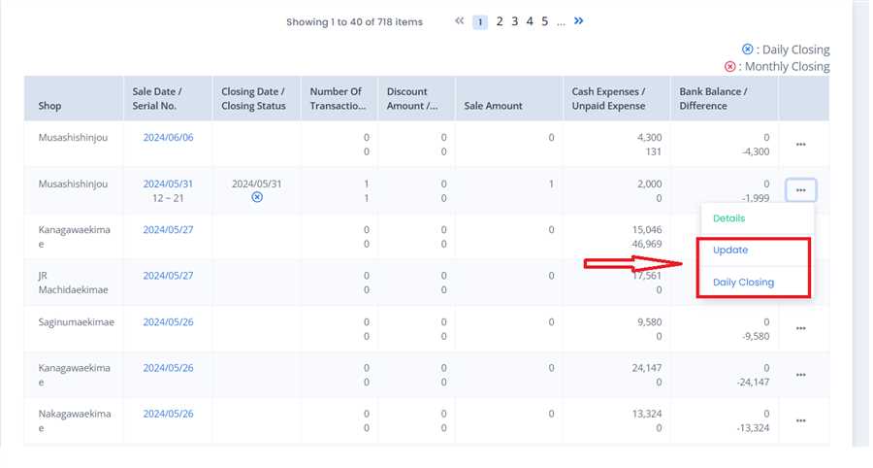Click the daily closing status icon for 2024/05/31

(257, 197)
